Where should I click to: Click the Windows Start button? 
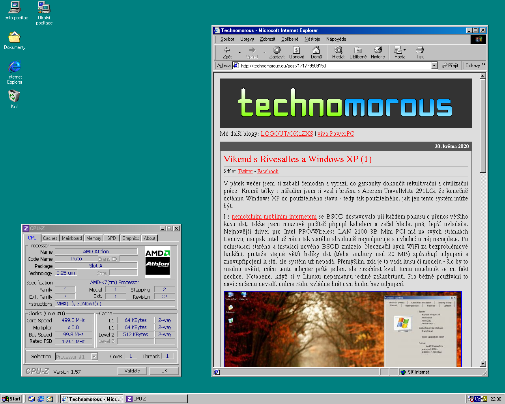pyautogui.click(x=11, y=399)
